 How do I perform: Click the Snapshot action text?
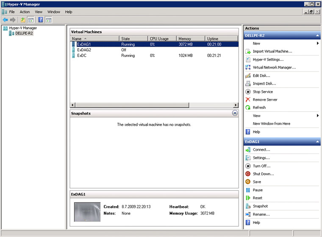coord(260,206)
